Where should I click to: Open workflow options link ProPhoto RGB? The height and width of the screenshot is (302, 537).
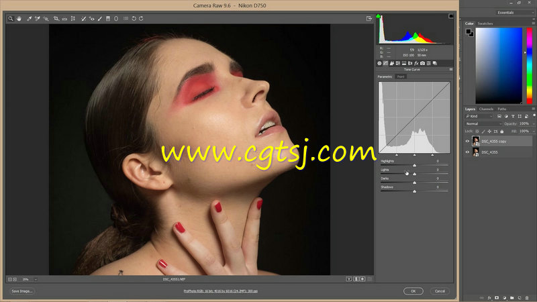pos(221,291)
